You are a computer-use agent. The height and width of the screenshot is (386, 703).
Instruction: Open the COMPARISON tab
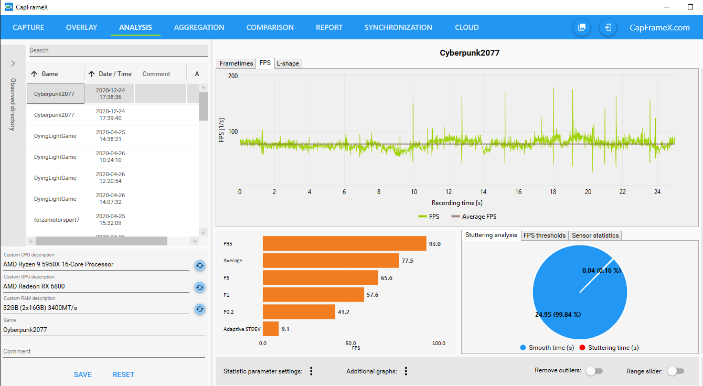270,27
